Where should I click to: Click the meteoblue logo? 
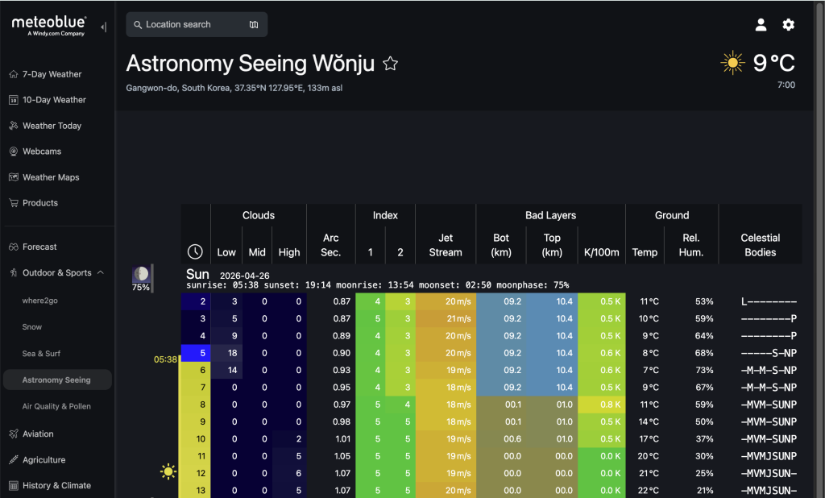click(48, 26)
